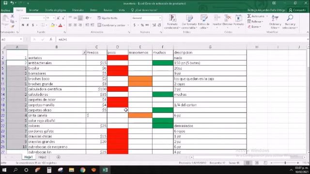The image size is (310, 174).
Task: Click the add new sheet plus icon
Action: tap(58, 157)
